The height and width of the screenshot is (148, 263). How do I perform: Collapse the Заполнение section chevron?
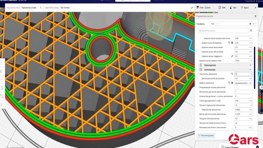click(250, 69)
